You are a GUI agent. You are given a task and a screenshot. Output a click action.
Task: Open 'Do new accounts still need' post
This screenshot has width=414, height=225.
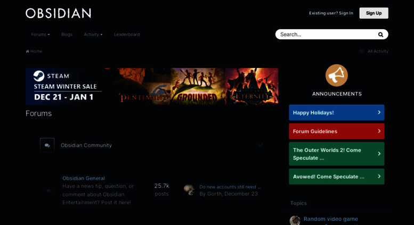[230, 187]
